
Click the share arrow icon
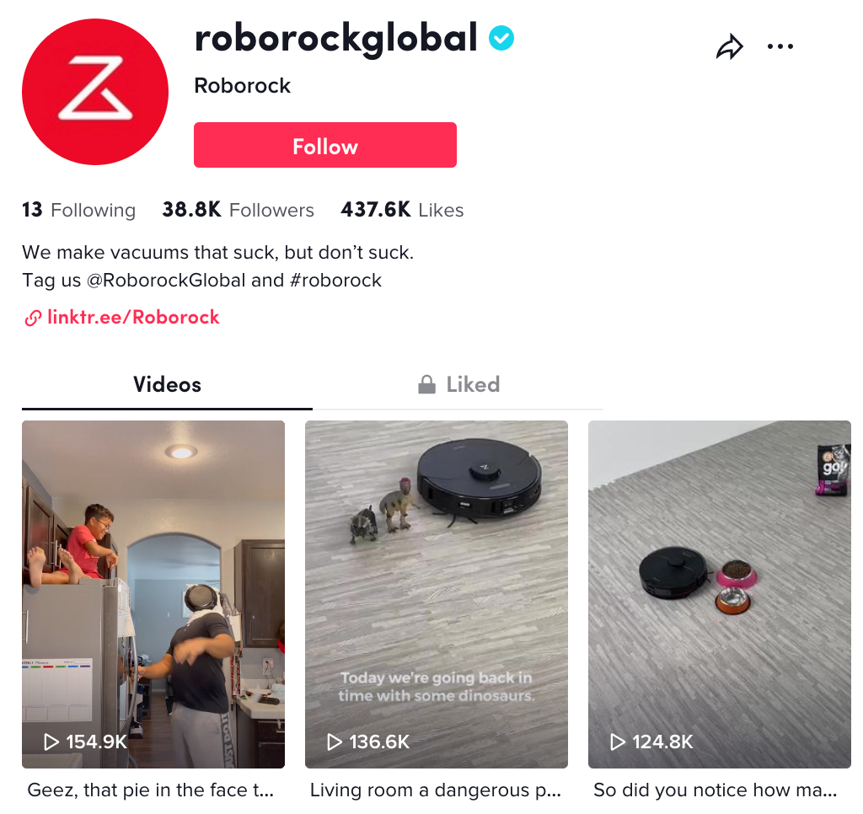[x=730, y=47]
